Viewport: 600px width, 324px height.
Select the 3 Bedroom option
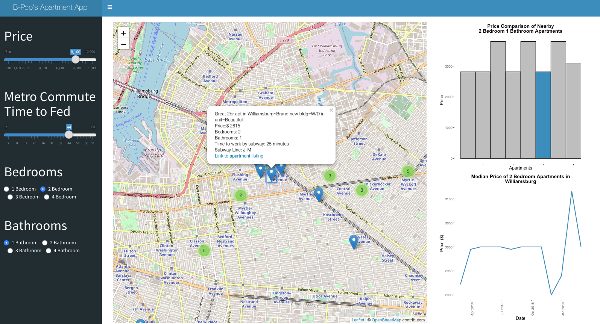[10, 197]
